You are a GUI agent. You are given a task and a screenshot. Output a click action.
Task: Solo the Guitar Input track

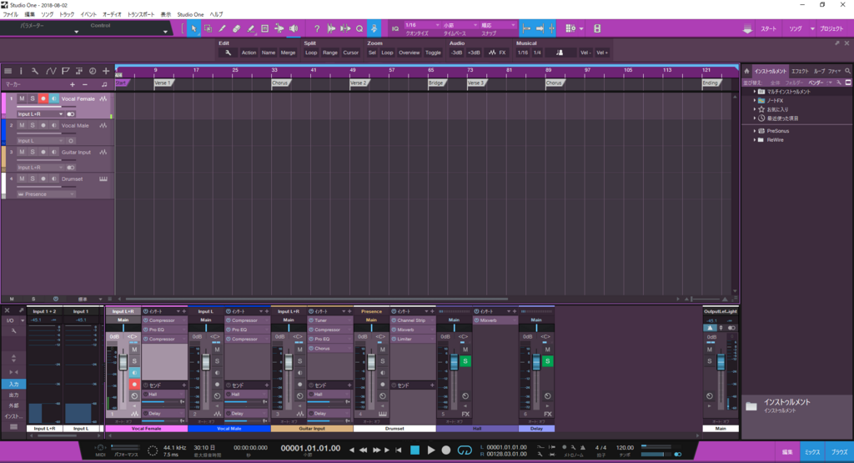33,152
